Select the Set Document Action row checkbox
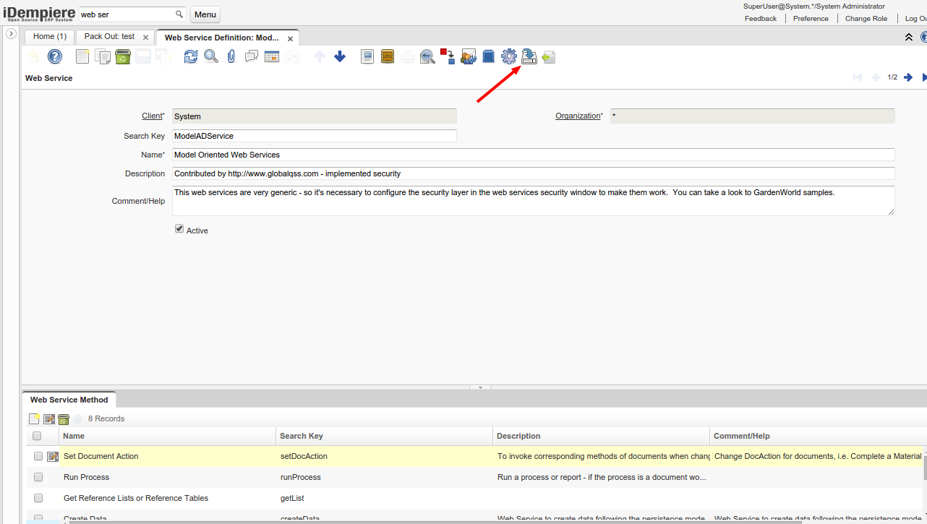 (x=38, y=456)
